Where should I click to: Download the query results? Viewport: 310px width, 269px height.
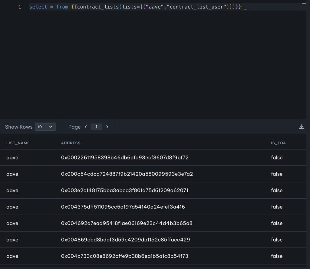click(301, 127)
